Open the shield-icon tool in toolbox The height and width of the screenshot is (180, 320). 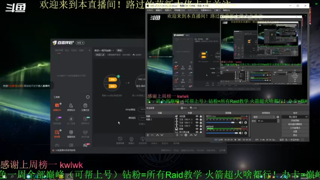pyautogui.click(x=71, y=134)
